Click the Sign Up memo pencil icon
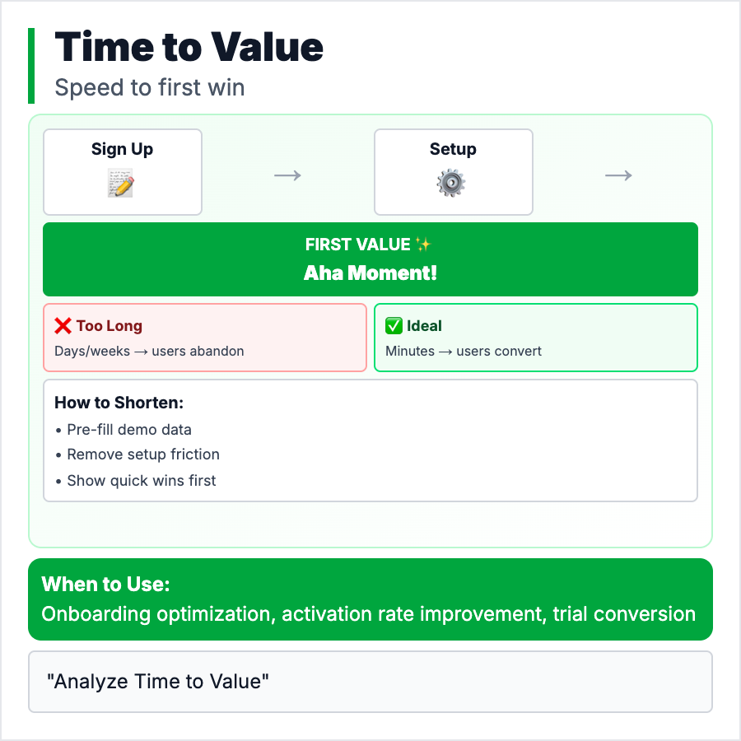 point(121,184)
